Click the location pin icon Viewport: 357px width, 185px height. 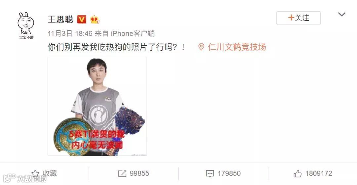click(201, 47)
